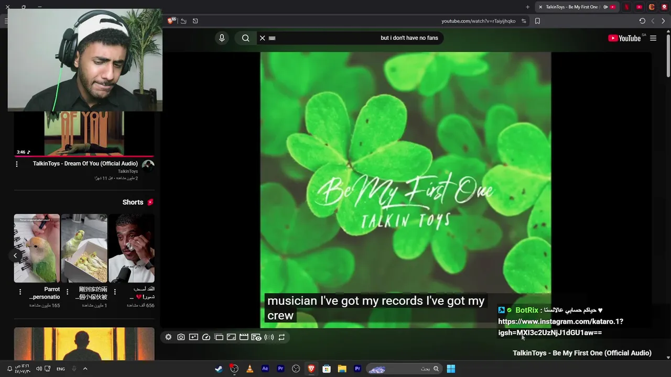The height and width of the screenshot is (377, 671).
Task: Open options for Dream Of You video
Action: point(17,164)
